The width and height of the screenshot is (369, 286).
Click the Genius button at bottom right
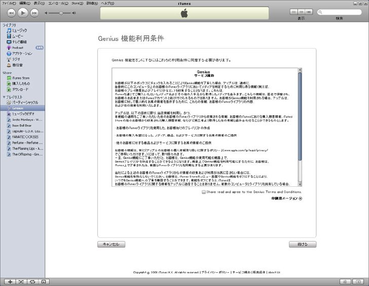pos(345,281)
